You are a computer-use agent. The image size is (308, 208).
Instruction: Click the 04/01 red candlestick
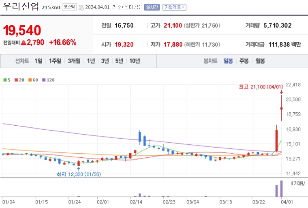[x=282, y=108]
